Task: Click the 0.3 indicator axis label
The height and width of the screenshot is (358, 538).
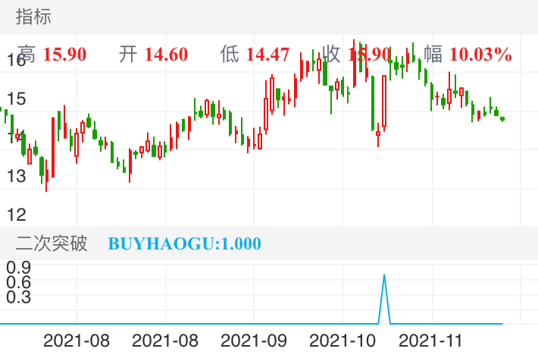Action: tap(18, 297)
